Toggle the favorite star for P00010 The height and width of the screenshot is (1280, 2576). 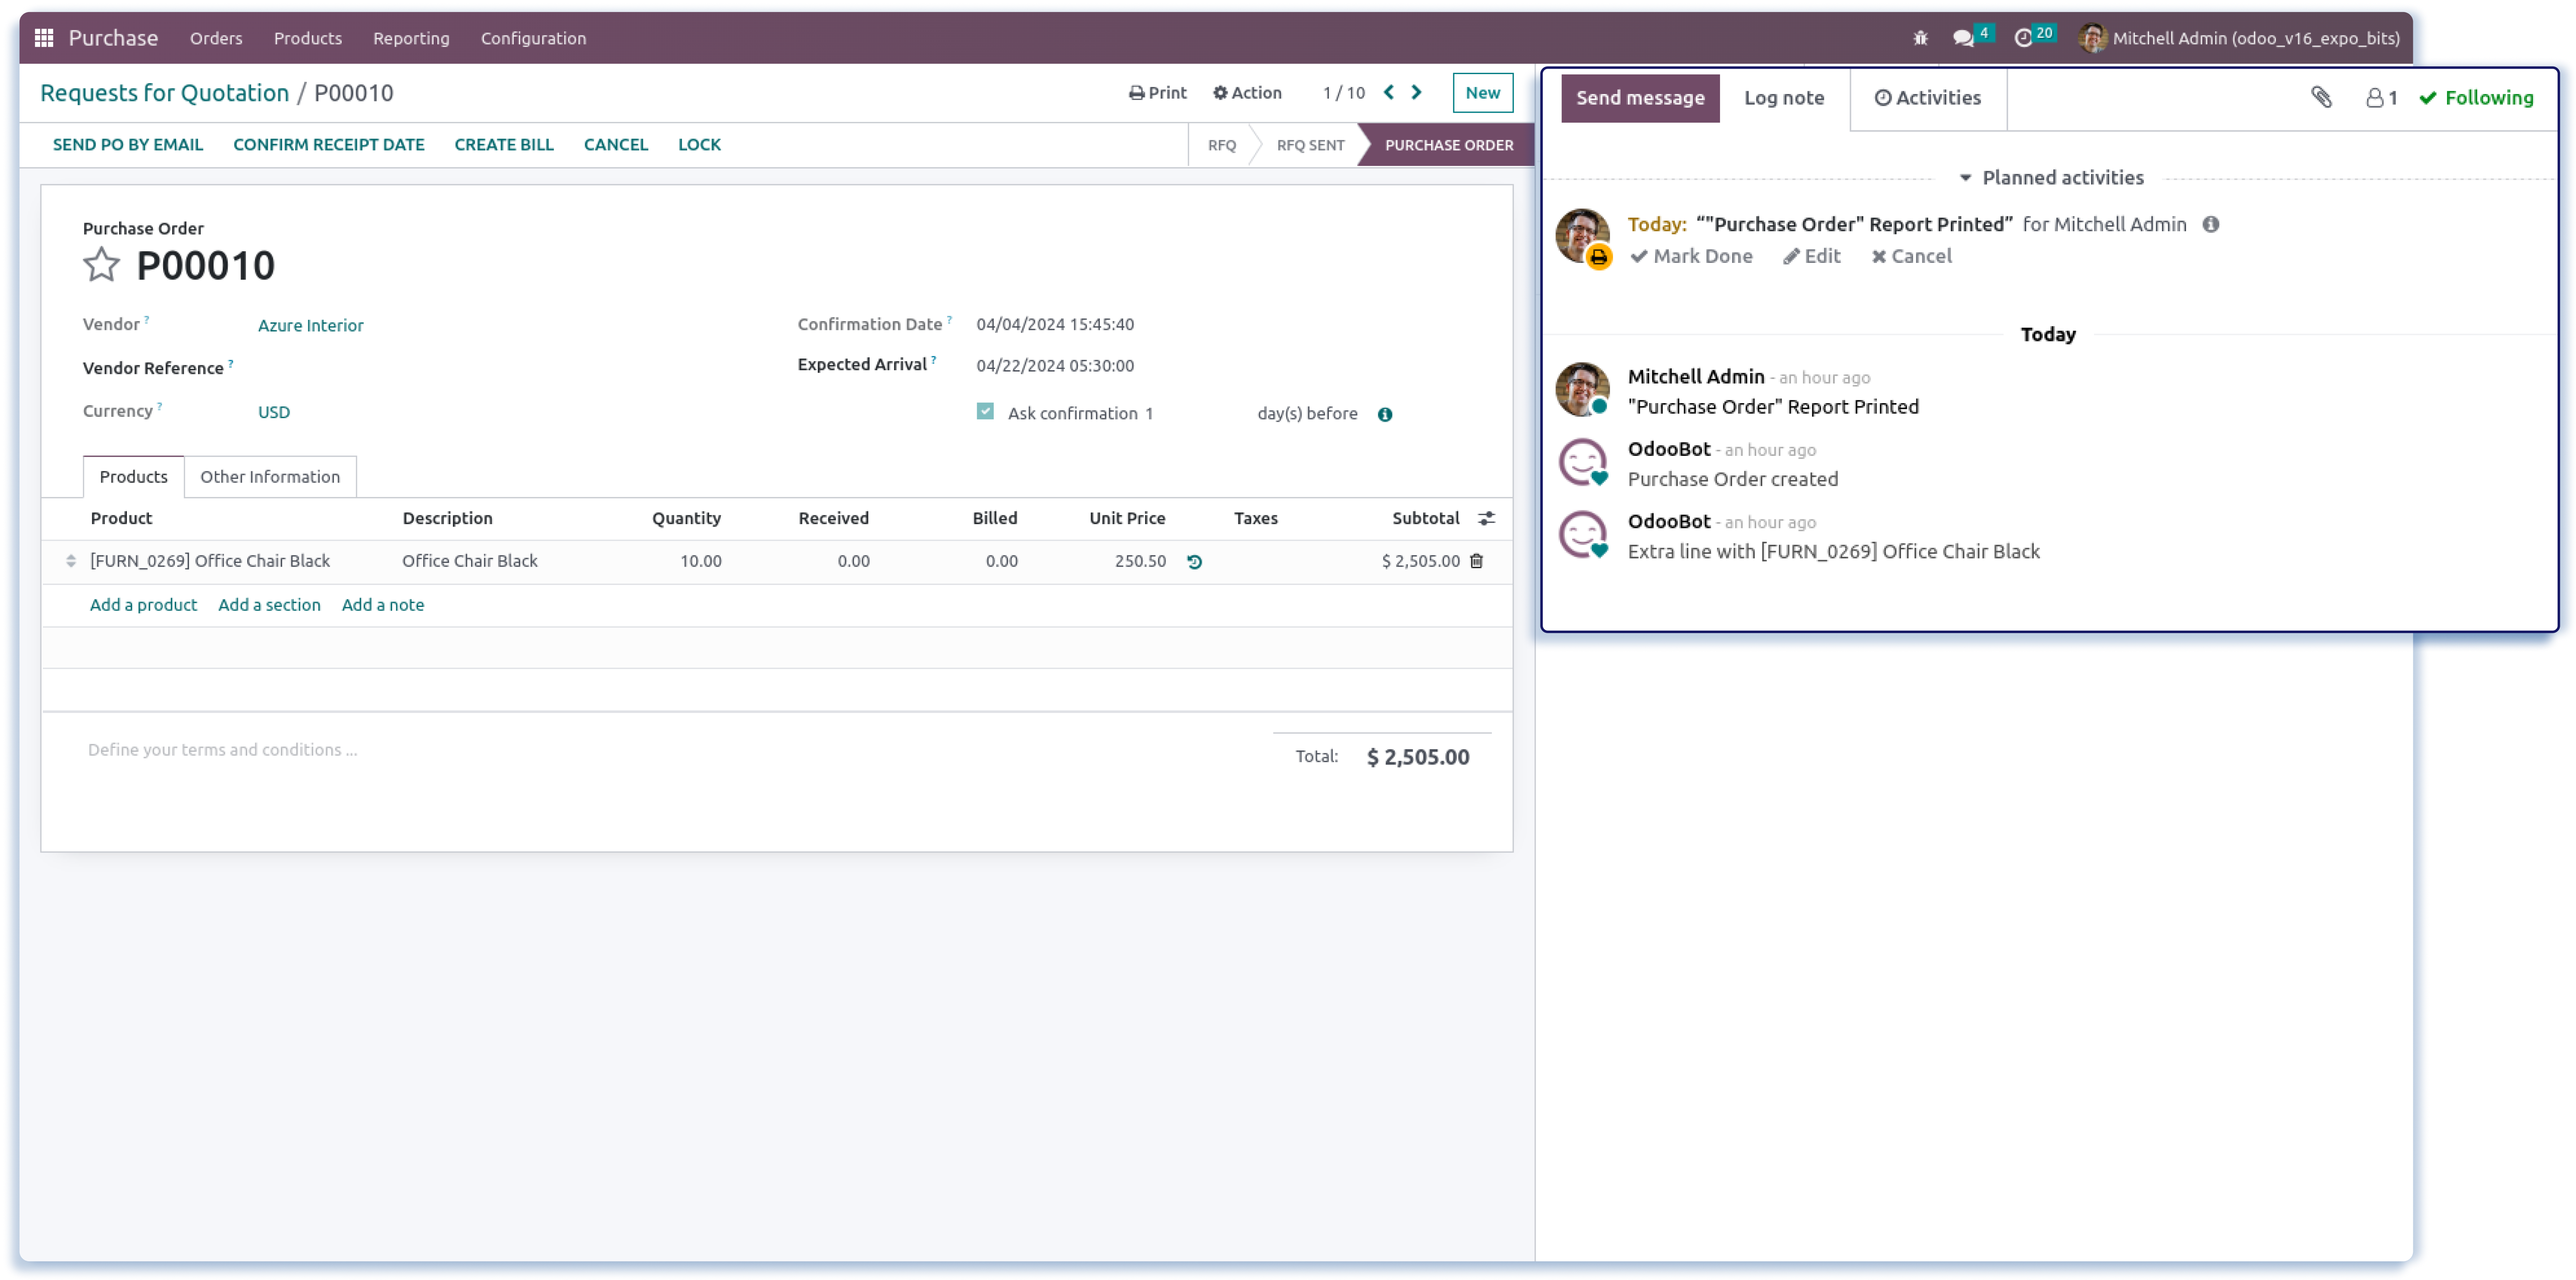pos(101,265)
